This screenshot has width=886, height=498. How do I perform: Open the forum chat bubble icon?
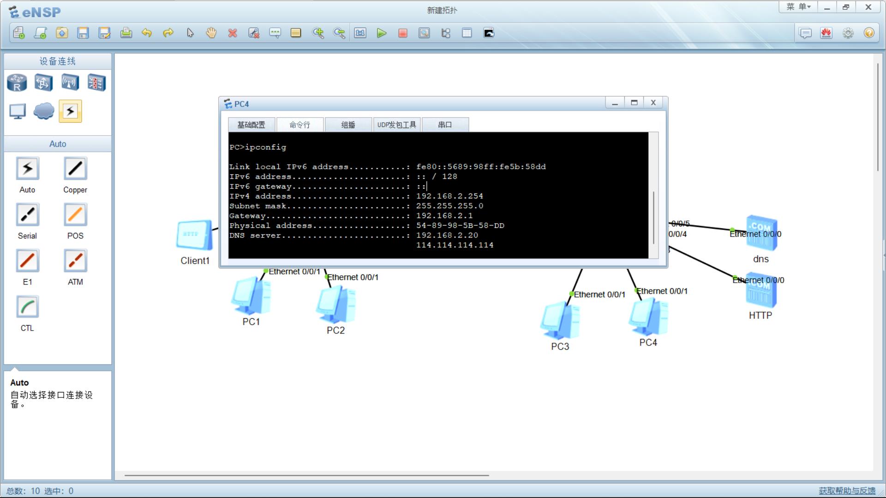click(805, 33)
